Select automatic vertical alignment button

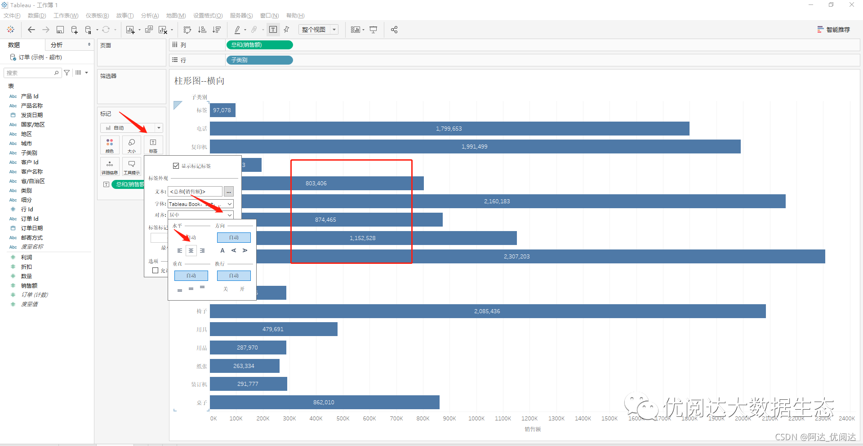[x=191, y=275]
